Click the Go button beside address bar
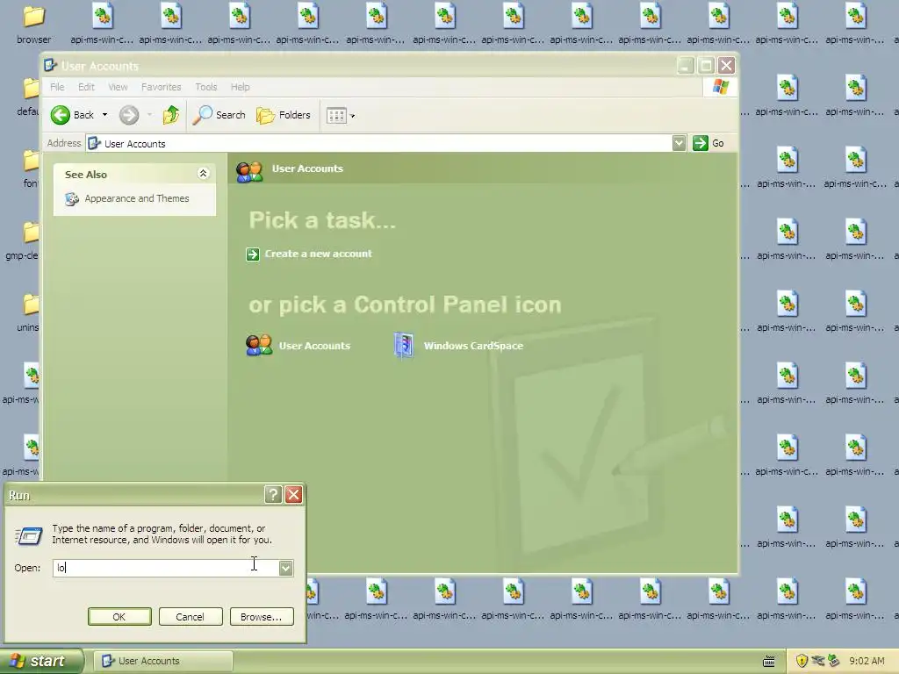 click(x=708, y=143)
